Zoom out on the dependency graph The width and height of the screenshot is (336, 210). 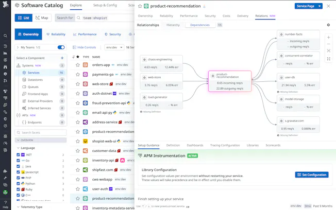[328, 44]
